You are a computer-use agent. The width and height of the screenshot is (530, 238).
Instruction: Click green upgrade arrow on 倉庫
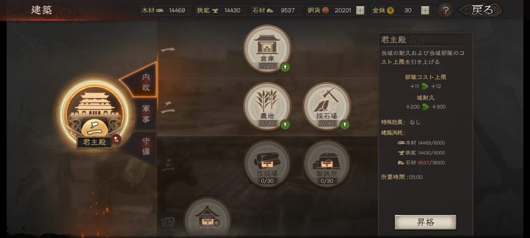[x=285, y=68]
